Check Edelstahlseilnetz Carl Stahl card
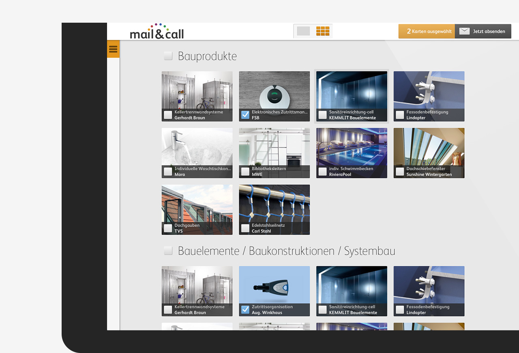Screen dimensions: 519x353 pyautogui.click(x=245, y=228)
